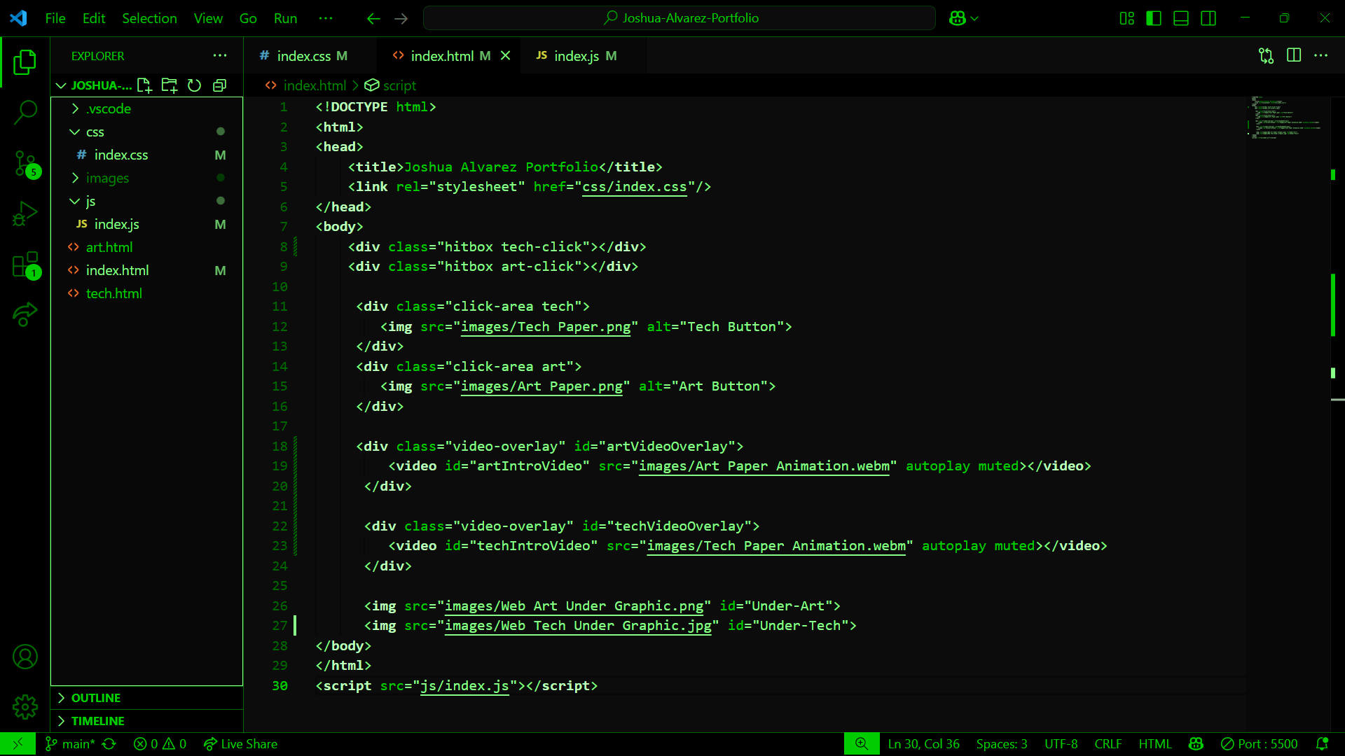Viewport: 1345px width, 756px height.
Task: Click Port : 5500 live server button
Action: coord(1260,744)
